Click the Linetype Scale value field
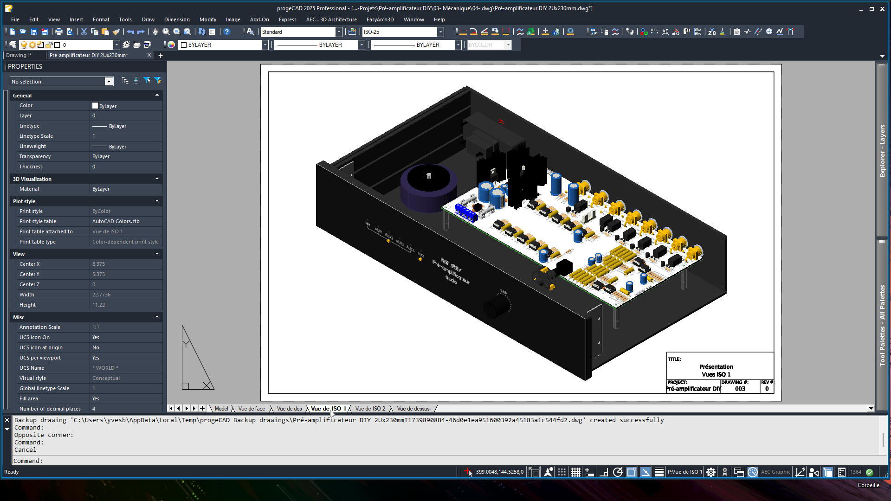891x501 pixels. point(126,136)
